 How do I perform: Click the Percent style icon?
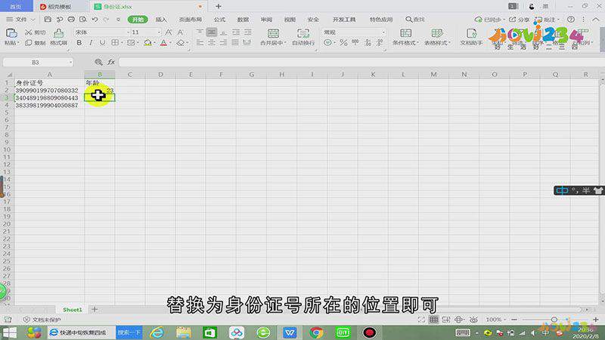click(343, 43)
